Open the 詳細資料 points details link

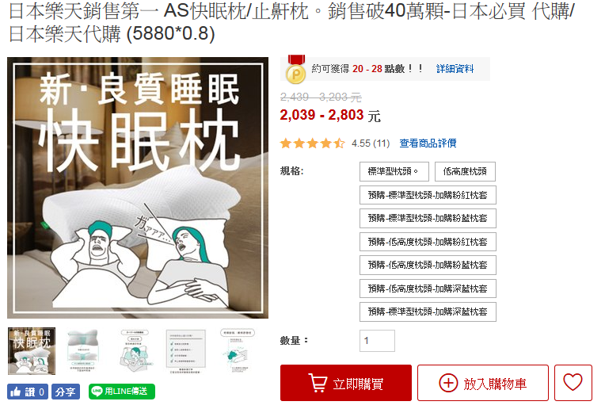[x=455, y=69]
